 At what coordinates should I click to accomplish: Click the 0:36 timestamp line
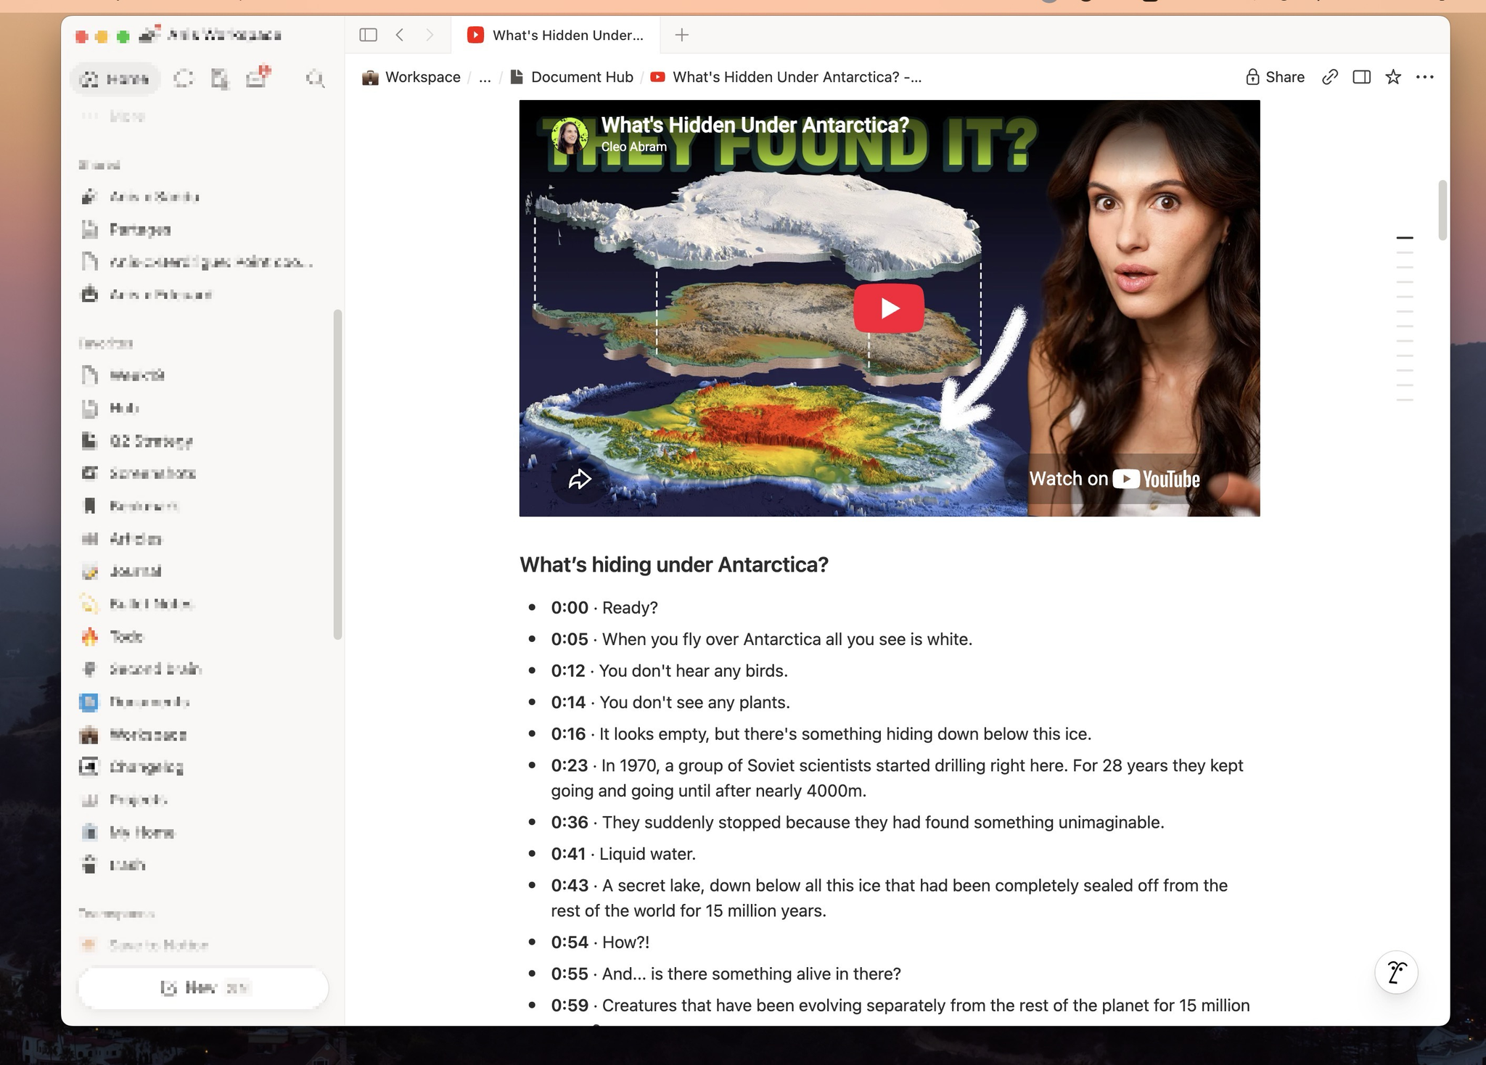click(x=858, y=822)
